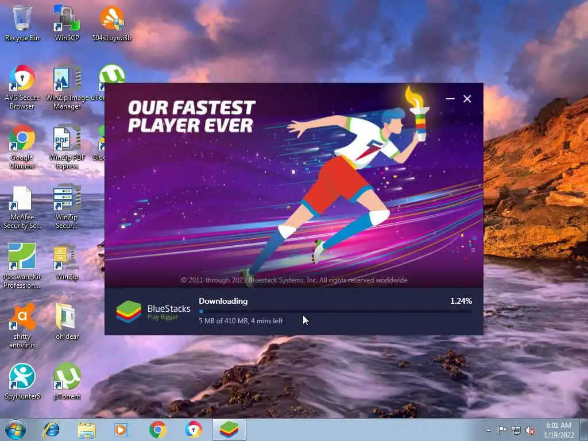588x441 pixels.
Task: Launch WinSCP from the desktop
Action: [67, 22]
